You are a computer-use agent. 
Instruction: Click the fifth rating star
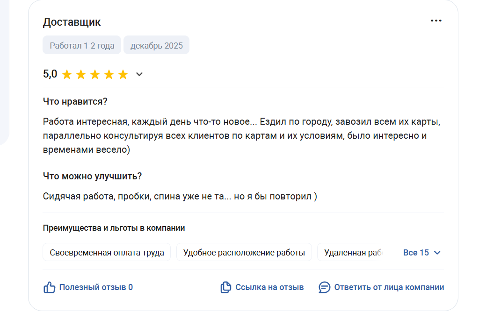tap(123, 75)
